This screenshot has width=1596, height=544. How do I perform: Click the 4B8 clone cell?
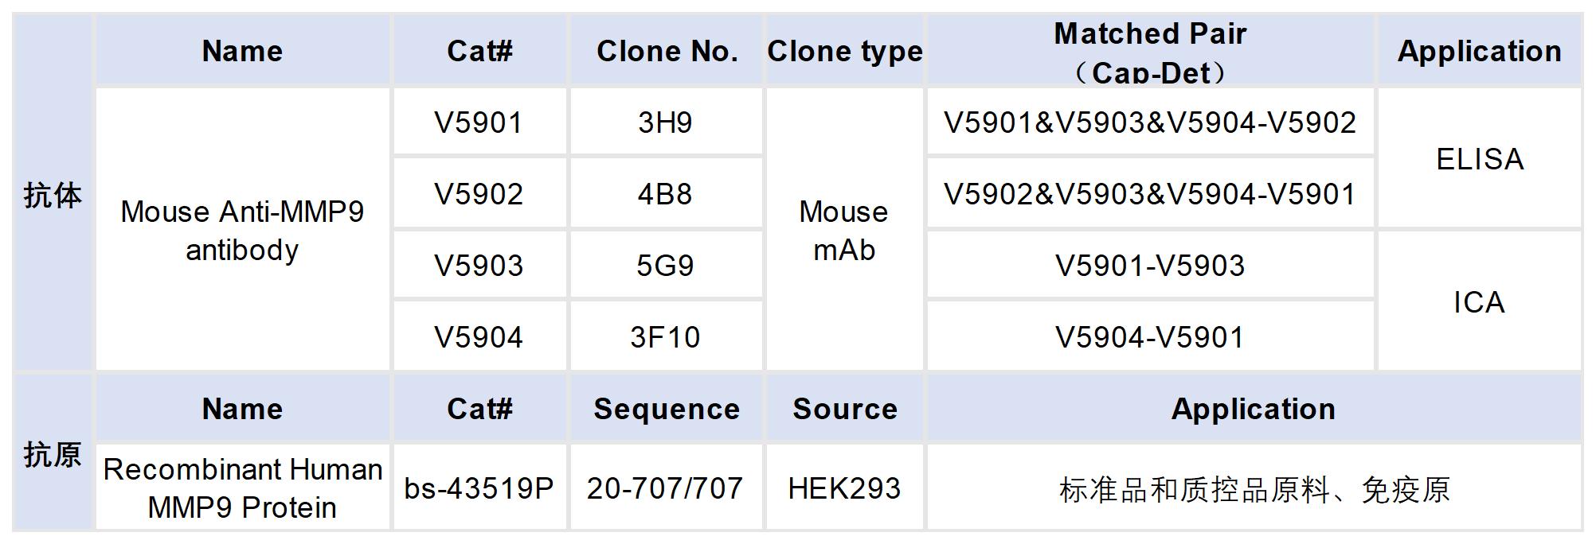point(665,194)
